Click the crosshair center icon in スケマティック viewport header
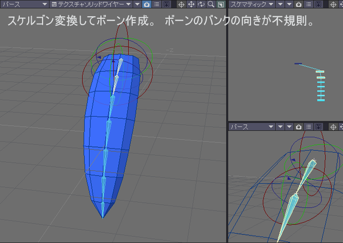The image size is (343, 243). tap(333, 4)
